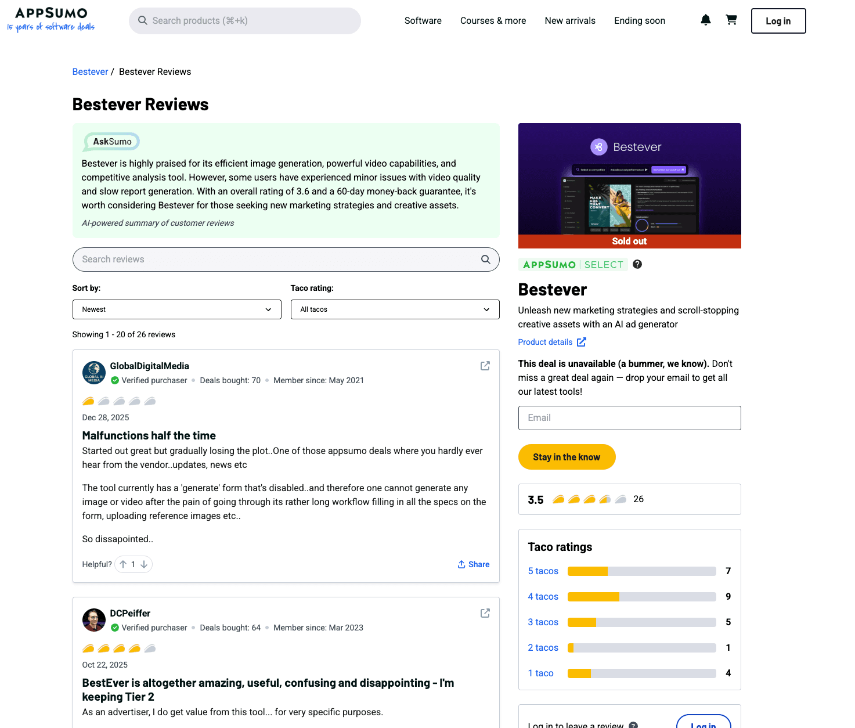Click GlobalDigitalMedia one-taco rating
855x728 pixels.
click(119, 401)
